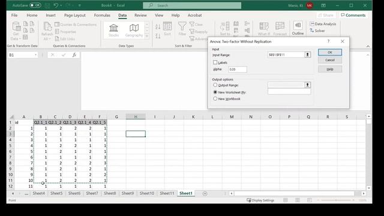Viewport: 384px width, 216px height.
Task: Click the vertical scrollbar down arrow
Action: pyautogui.click(x=368, y=188)
